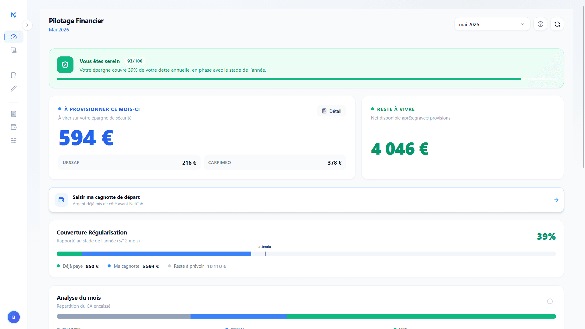The width and height of the screenshot is (585, 329).
Task: Open the Analyse du mois info icon
Action: [550, 301]
